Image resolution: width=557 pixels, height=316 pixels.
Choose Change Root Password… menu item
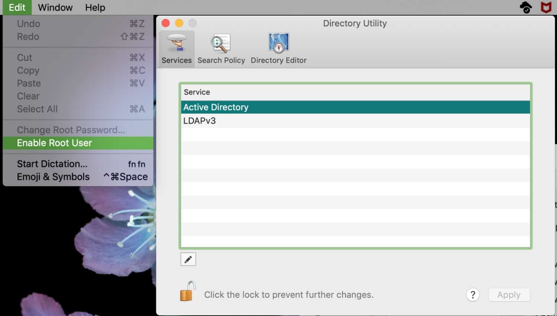point(78,130)
